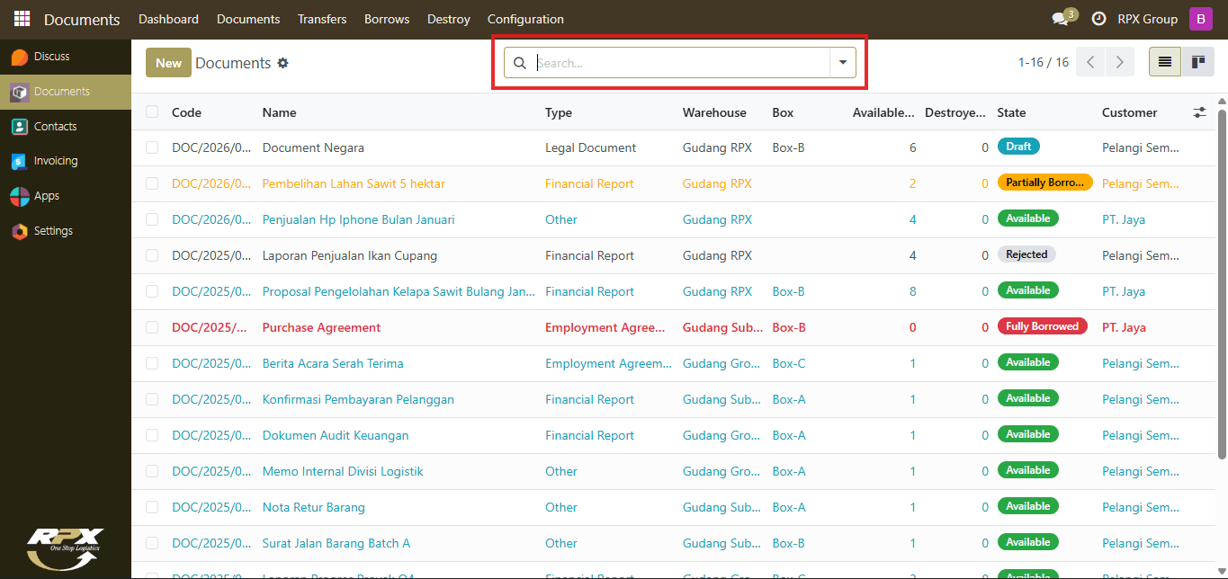Click Legal Document type cell
Image resolution: width=1228 pixels, height=579 pixels.
point(590,147)
